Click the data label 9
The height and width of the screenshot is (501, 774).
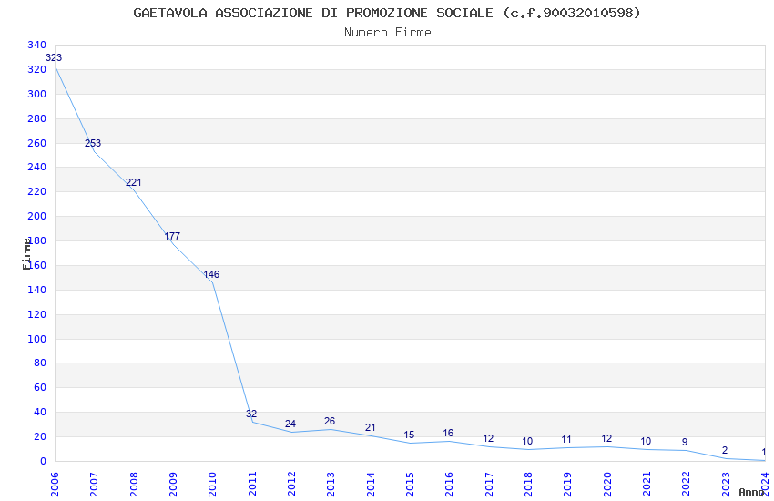[685, 443]
